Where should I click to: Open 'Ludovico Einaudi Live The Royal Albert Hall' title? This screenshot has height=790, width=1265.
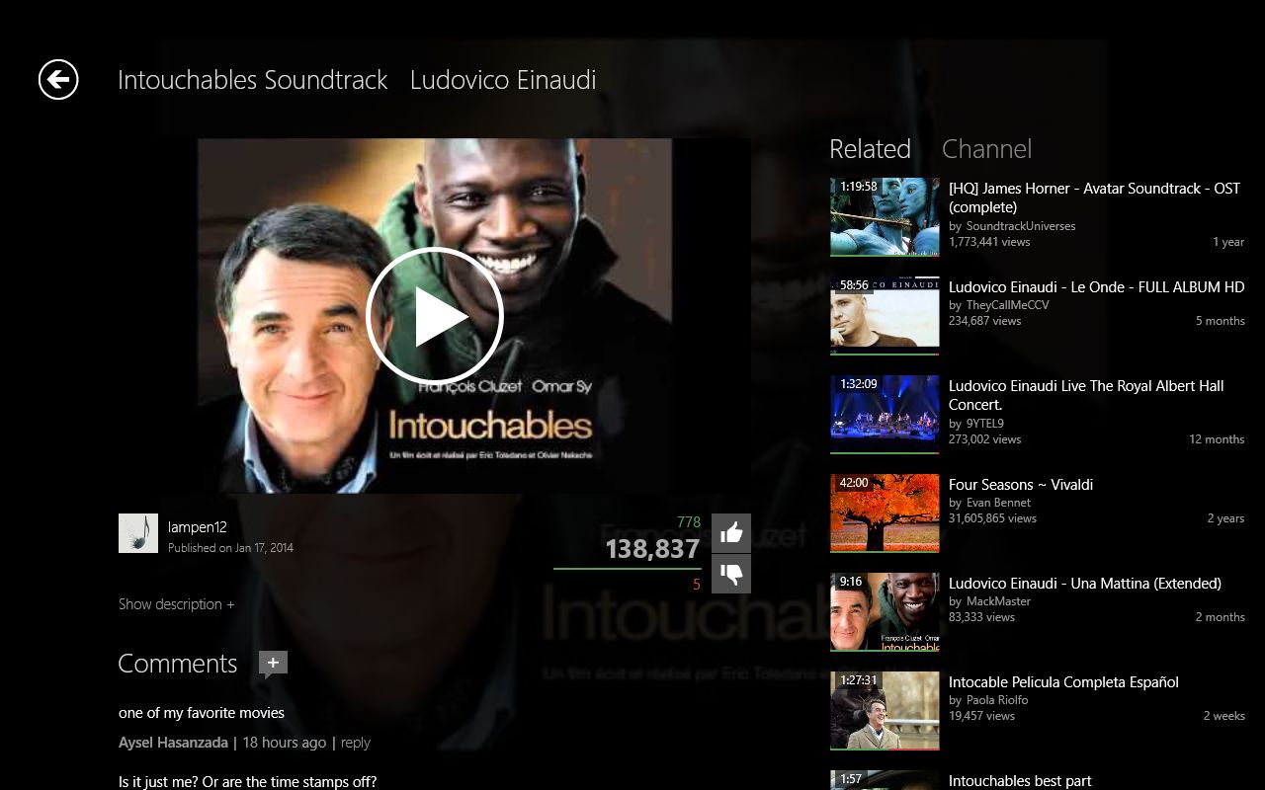[1086, 395]
